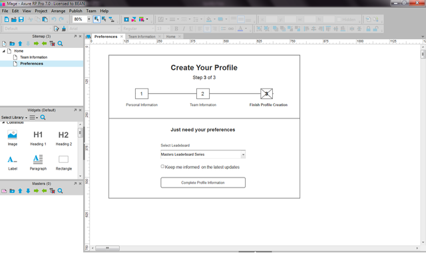Toggle Italic text formatting
426x266 pixels.
tap(184, 29)
